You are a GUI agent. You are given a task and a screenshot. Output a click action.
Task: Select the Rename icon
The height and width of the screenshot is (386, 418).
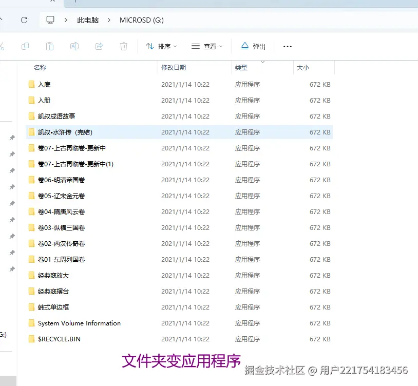(74, 46)
